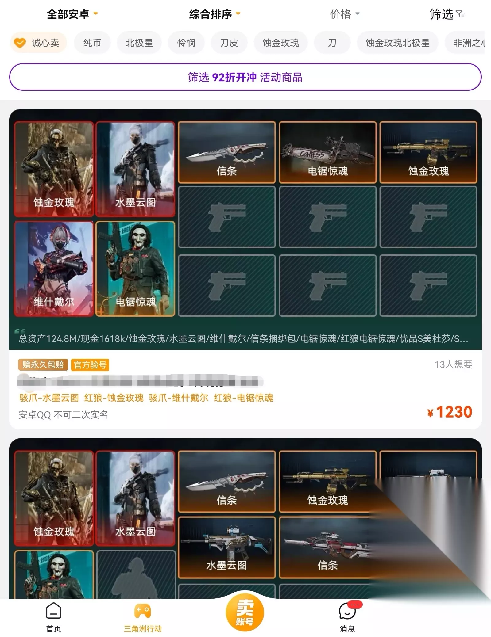The image size is (491, 637).
Task: Select the 电锯惊魂 chainsaw weapon skin
Action: (x=328, y=152)
